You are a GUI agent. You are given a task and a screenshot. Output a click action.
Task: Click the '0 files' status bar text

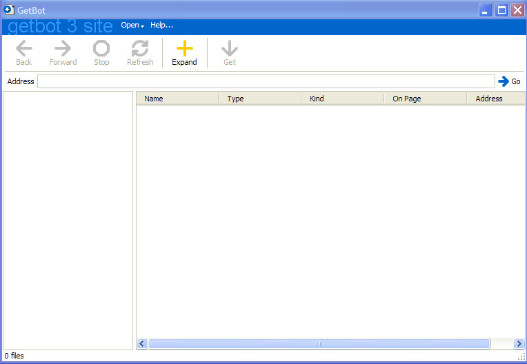(x=14, y=356)
